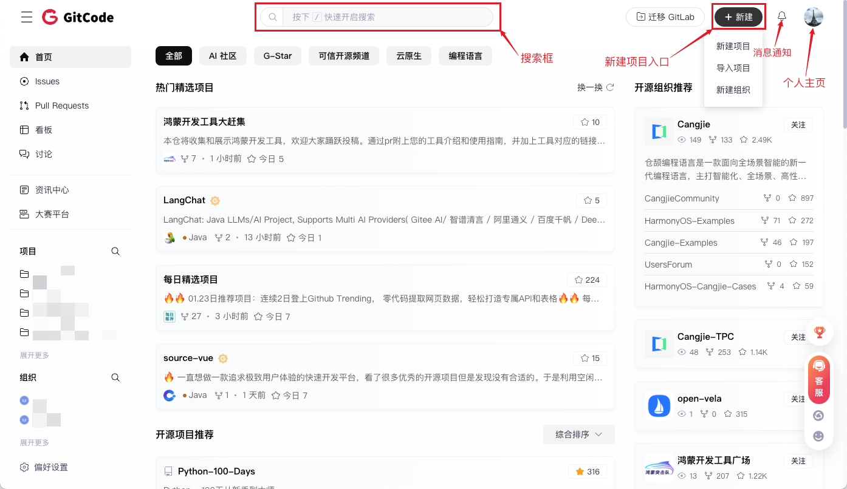Click the hamburger menu icon
This screenshot has height=489, width=847.
click(x=27, y=17)
